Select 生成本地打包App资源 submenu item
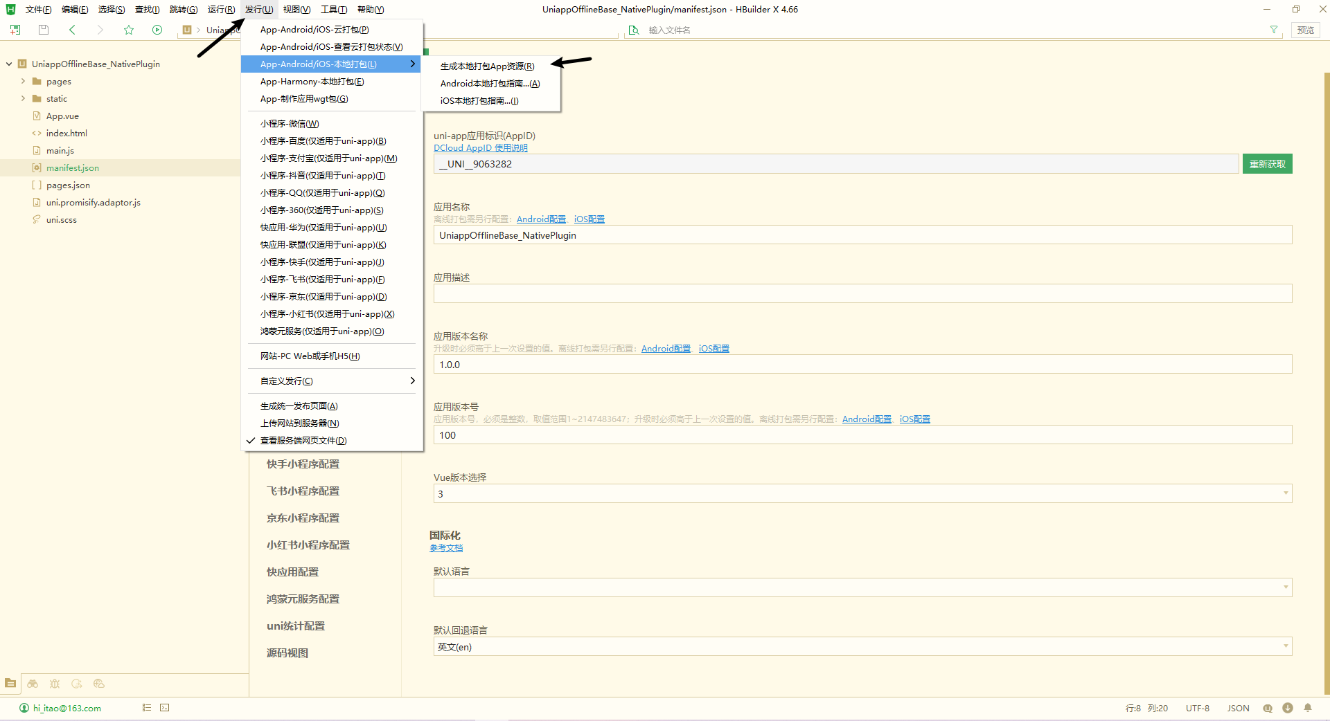Screen dimensions: 1330x721 click(487, 66)
